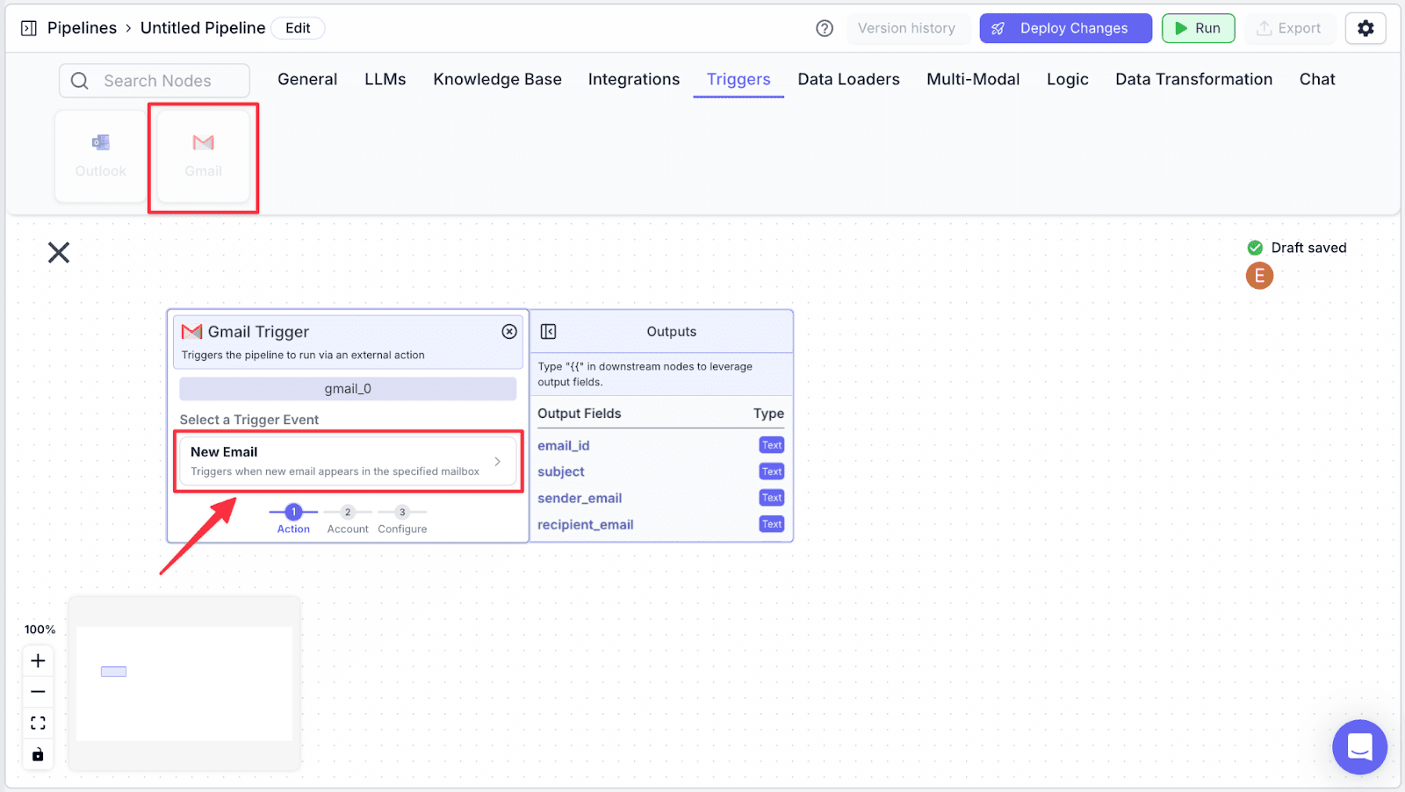The width and height of the screenshot is (1405, 792).
Task: Select the Integrations tab
Action: coord(634,79)
